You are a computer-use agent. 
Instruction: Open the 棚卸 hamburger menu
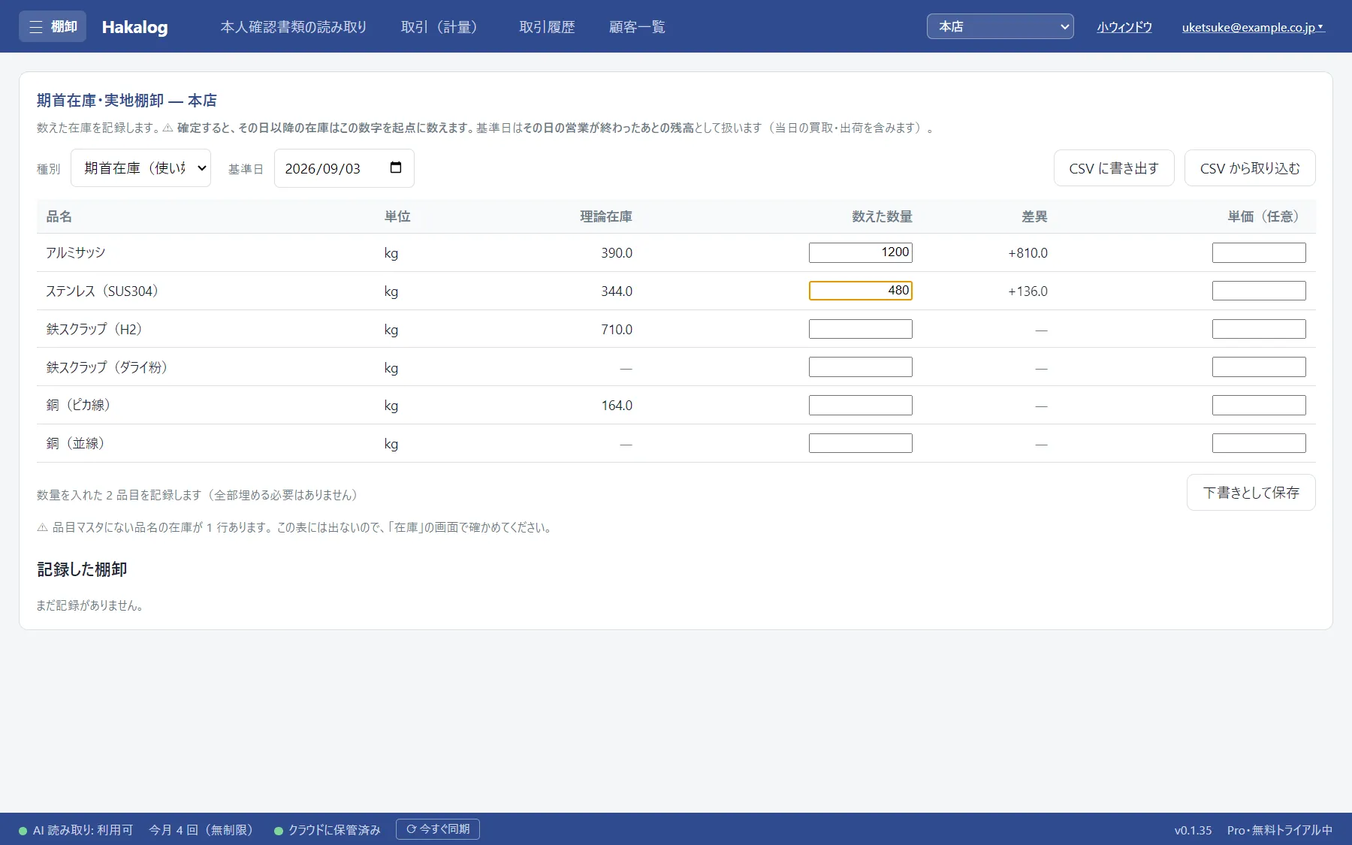(53, 27)
